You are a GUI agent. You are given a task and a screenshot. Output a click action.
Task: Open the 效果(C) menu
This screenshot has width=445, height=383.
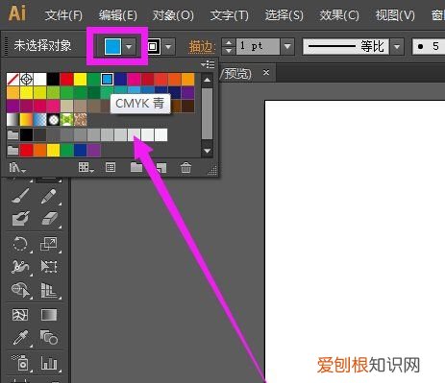tap(339, 15)
